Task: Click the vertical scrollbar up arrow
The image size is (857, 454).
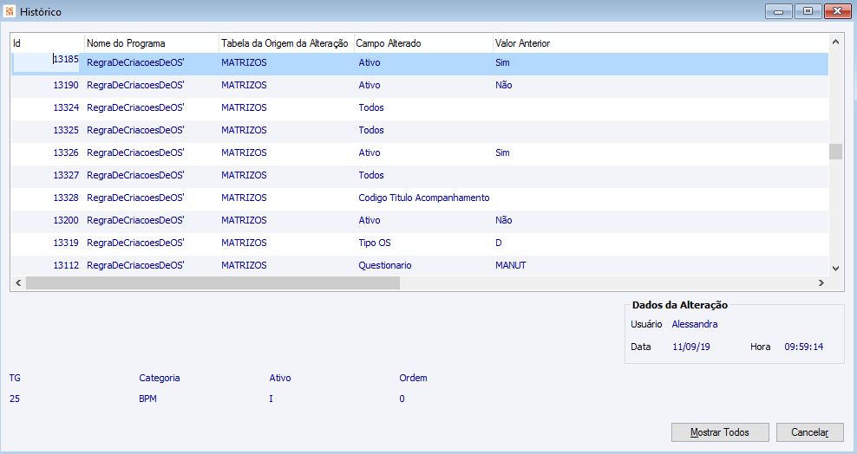Action: click(835, 42)
